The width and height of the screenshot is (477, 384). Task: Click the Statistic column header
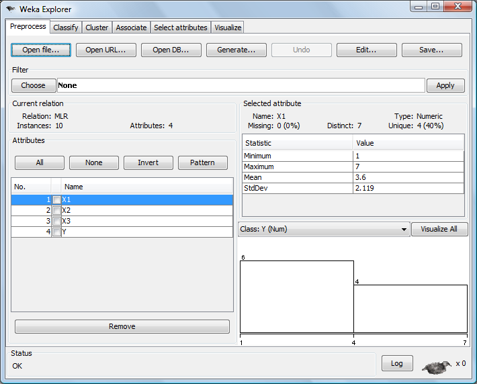tap(298, 143)
